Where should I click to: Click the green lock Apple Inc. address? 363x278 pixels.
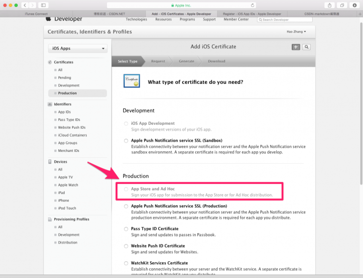(x=181, y=5)
